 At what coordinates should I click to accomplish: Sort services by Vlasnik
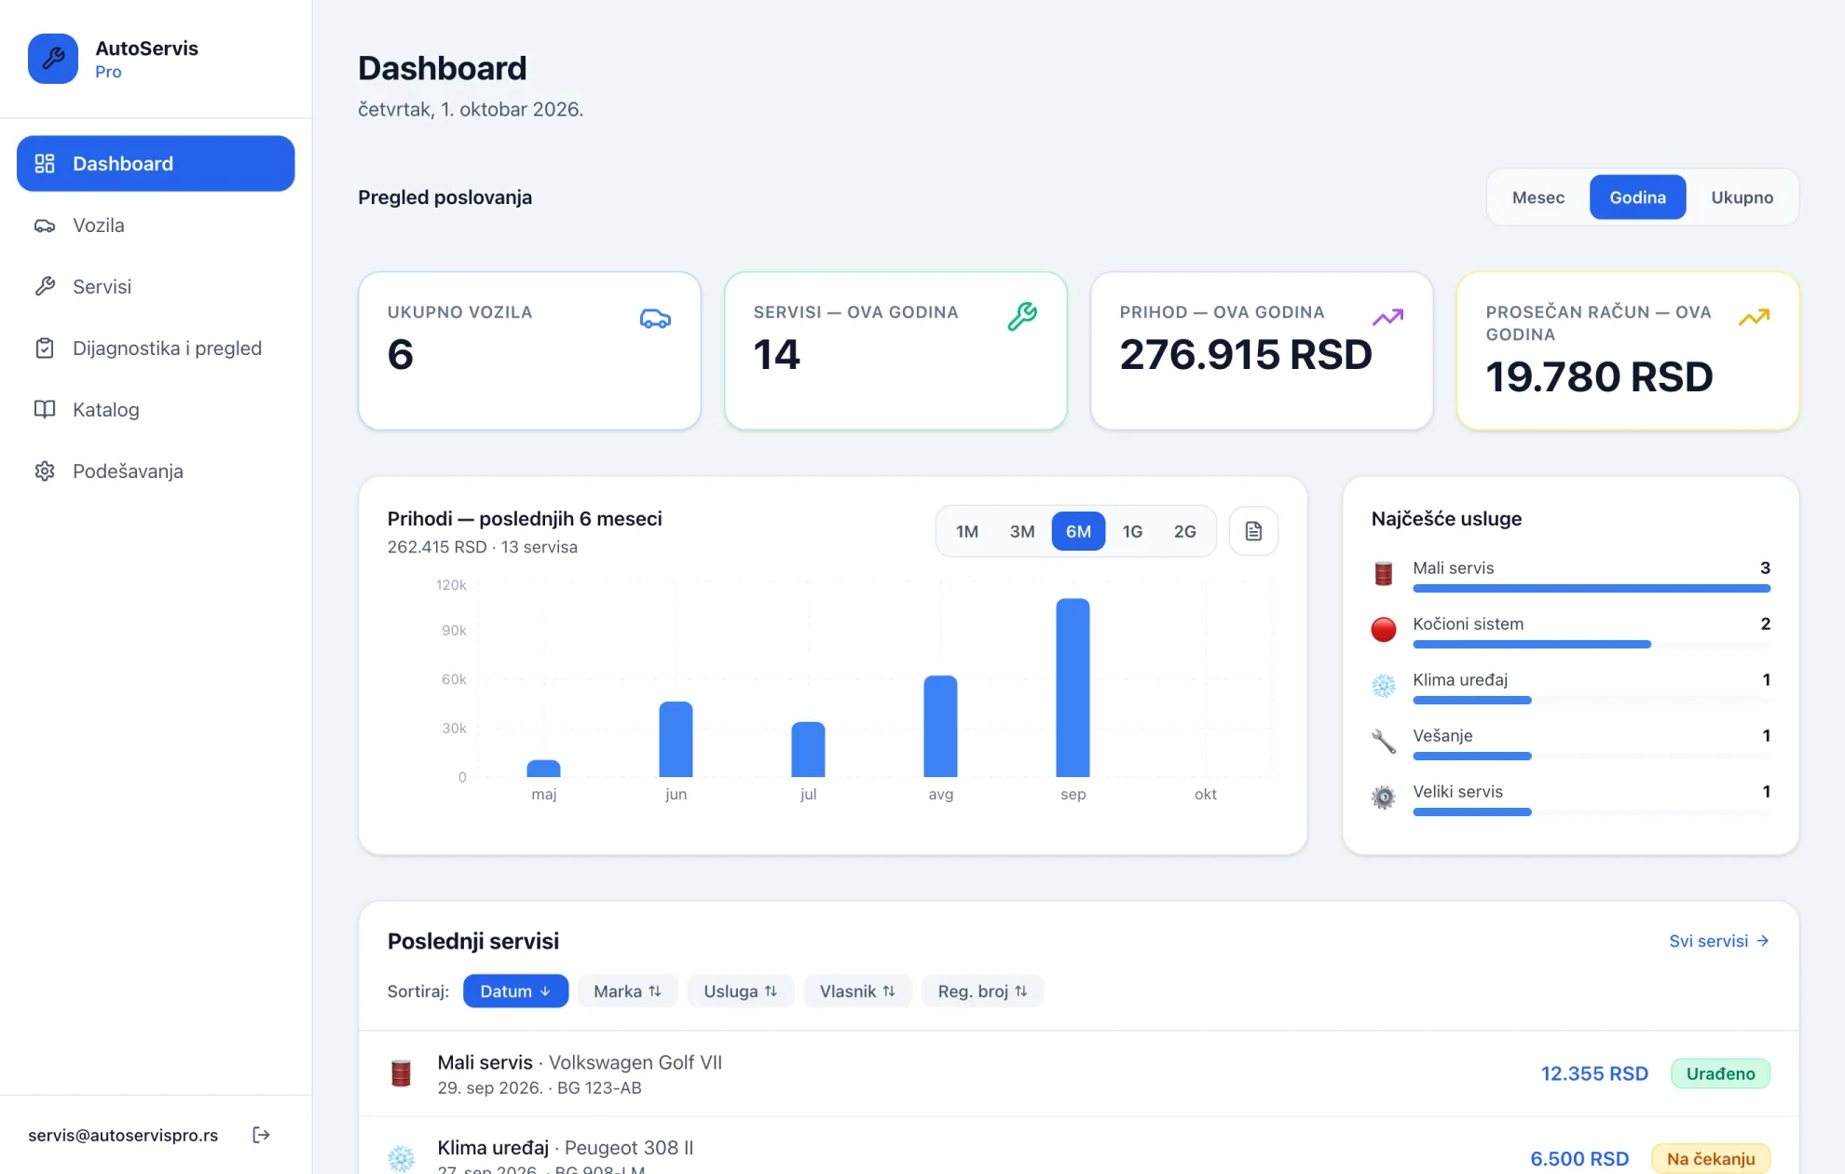click(857, 991)
